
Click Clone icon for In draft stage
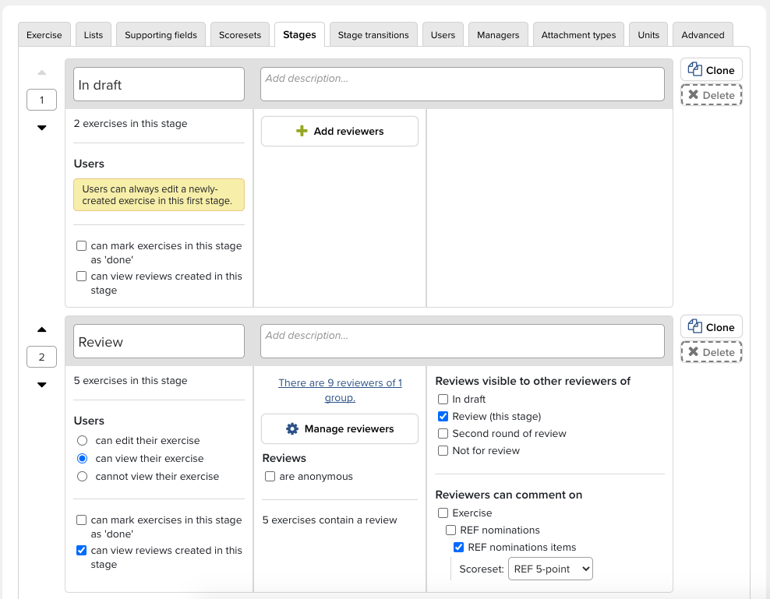tap(695, 70)
